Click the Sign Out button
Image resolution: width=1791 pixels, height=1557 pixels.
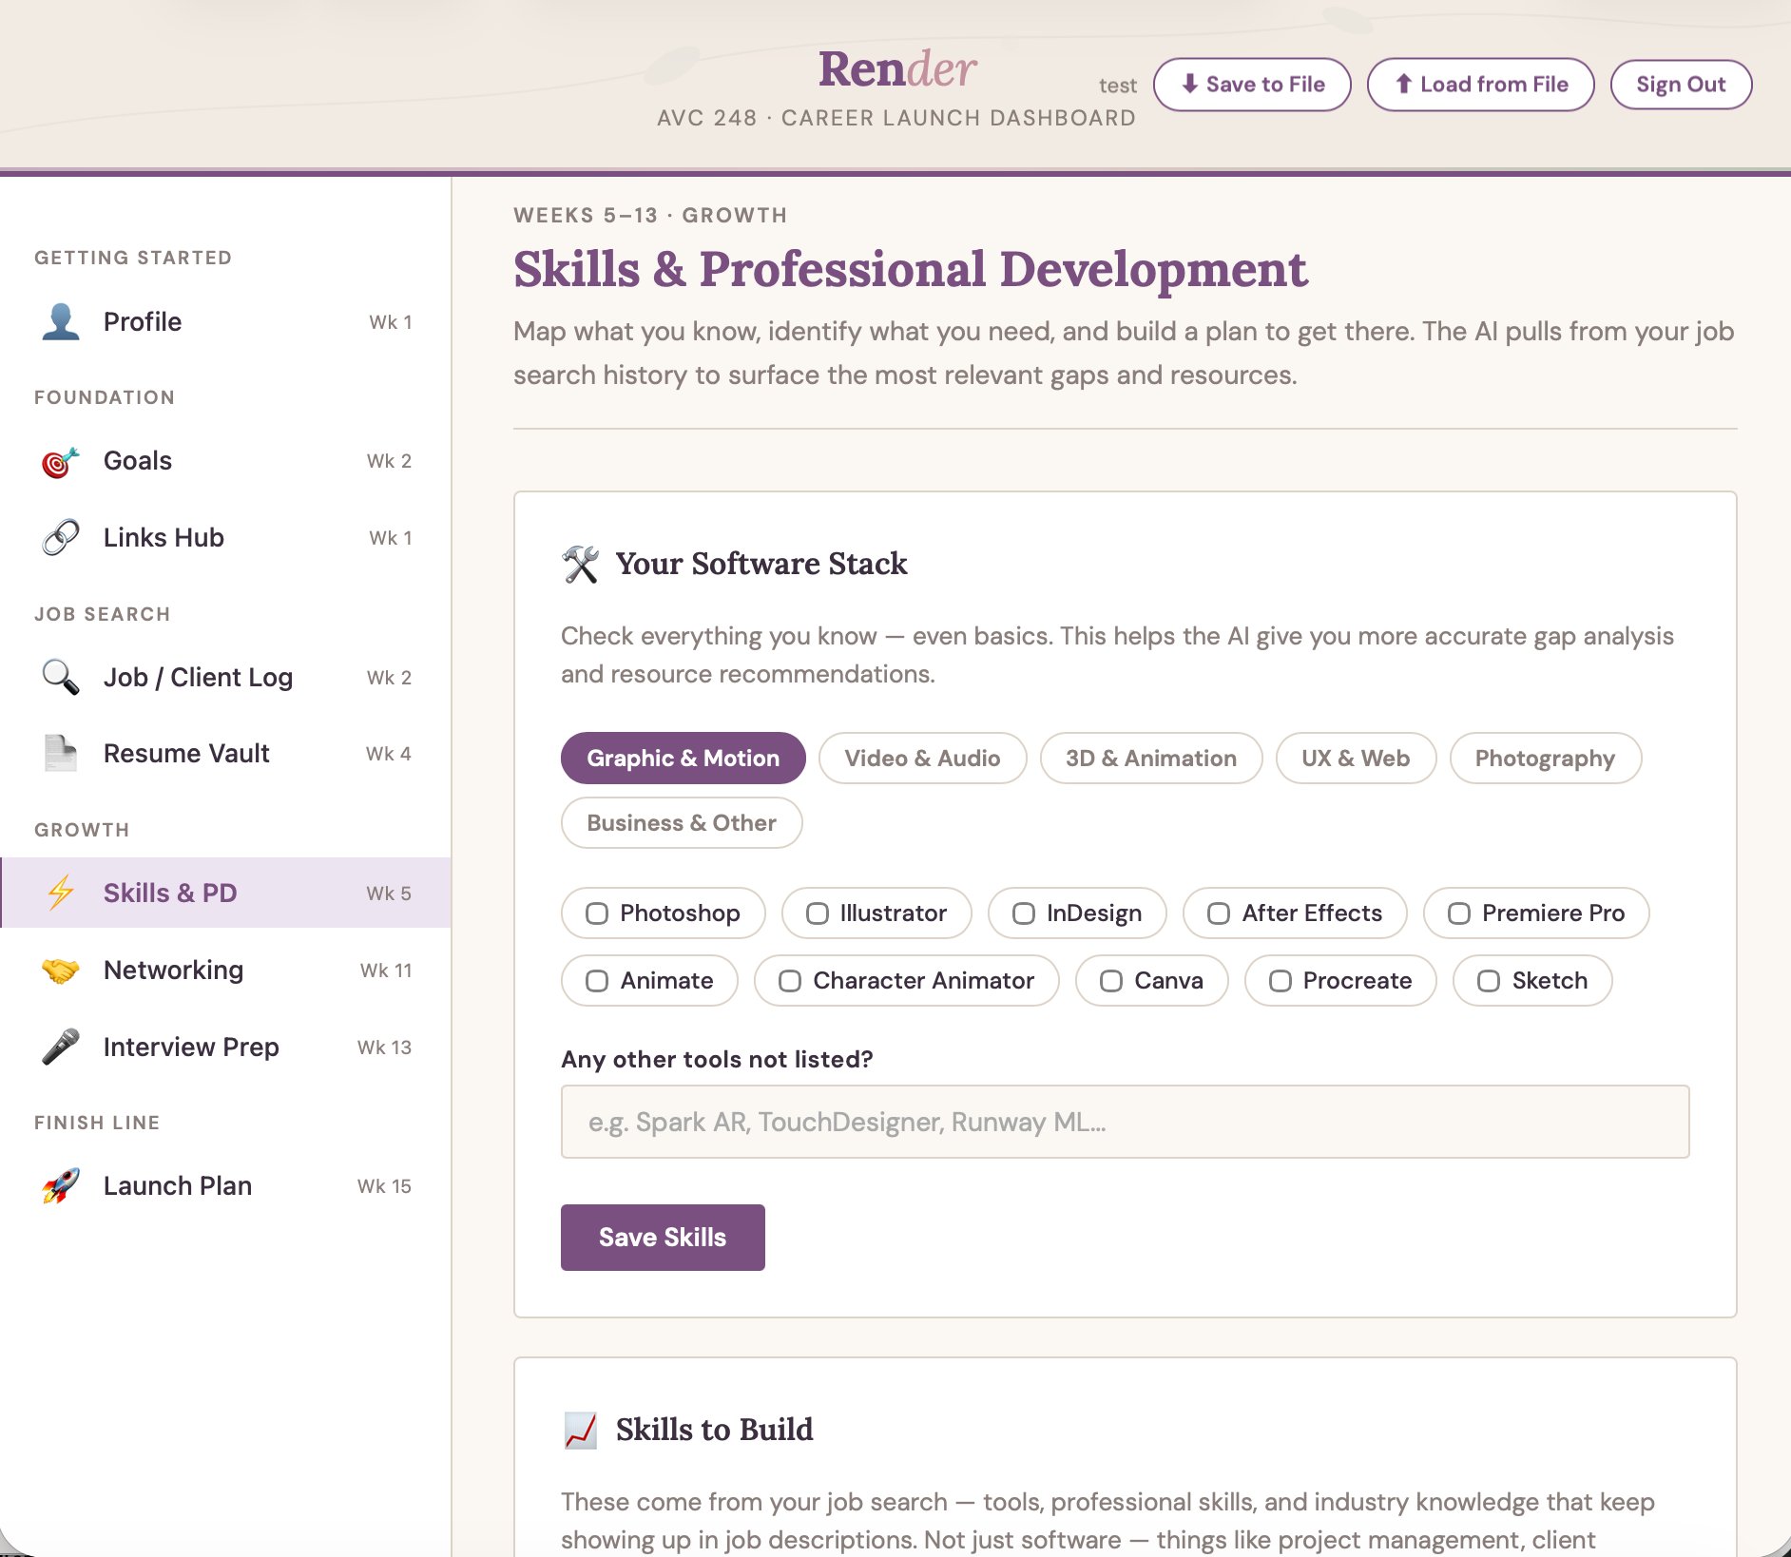coord(1681,85)
